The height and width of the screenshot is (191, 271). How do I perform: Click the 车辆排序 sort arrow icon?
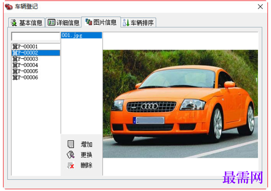pos(126,22)
